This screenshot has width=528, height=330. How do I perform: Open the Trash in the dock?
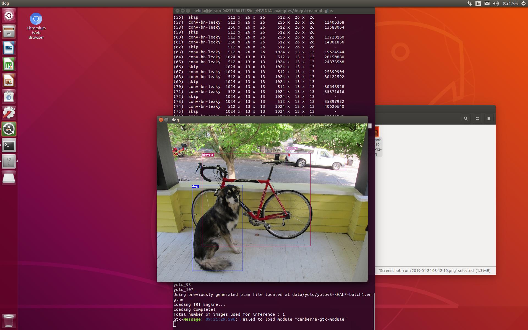click(9, 321)
